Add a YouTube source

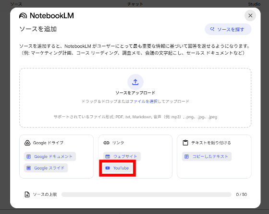[x=118, y=168]
